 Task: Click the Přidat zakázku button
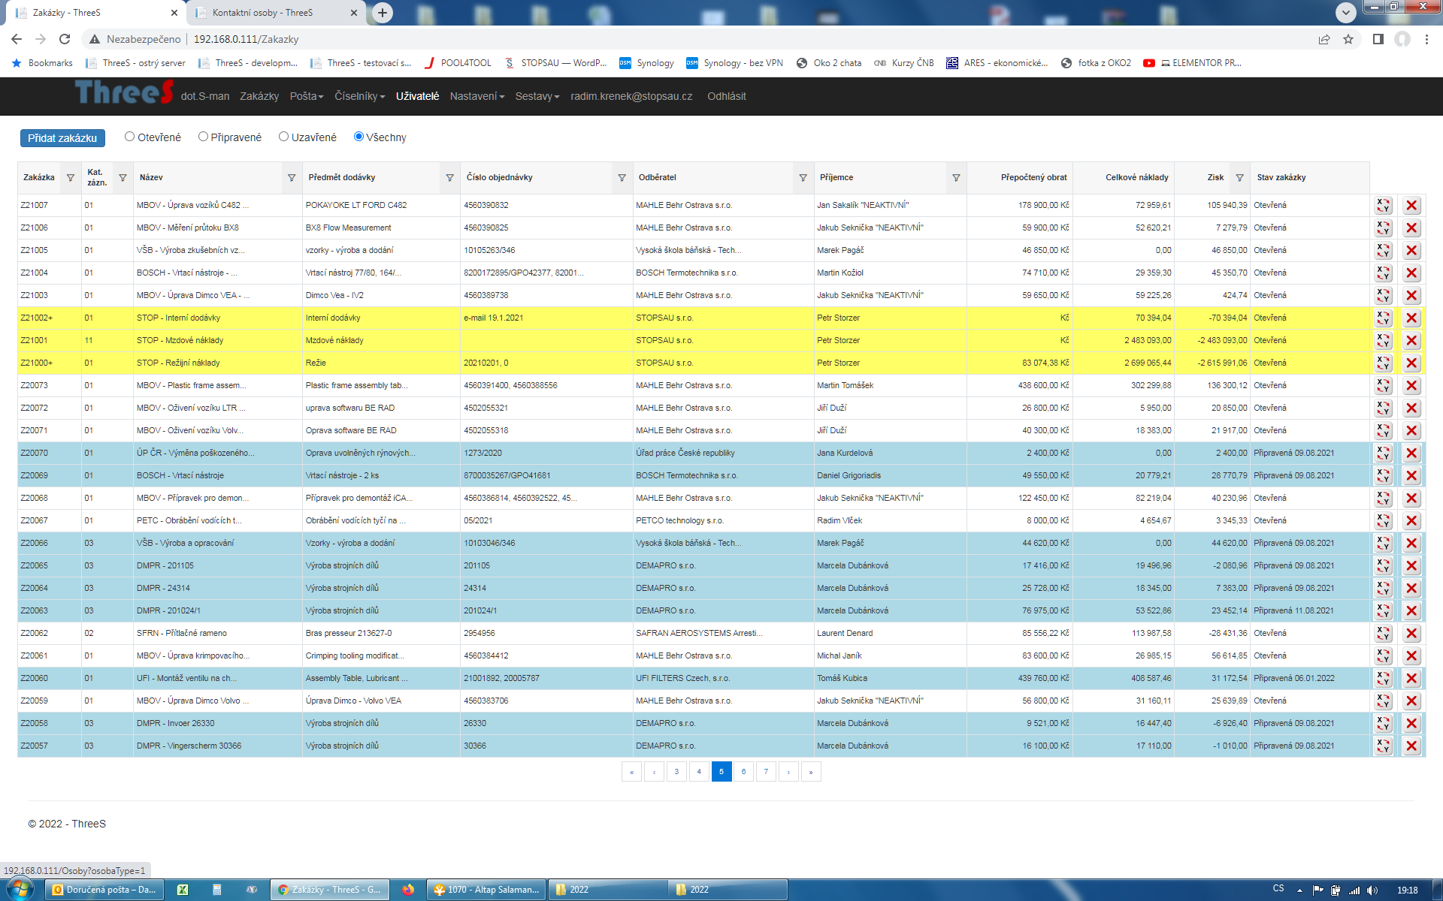tap(62, 138)
